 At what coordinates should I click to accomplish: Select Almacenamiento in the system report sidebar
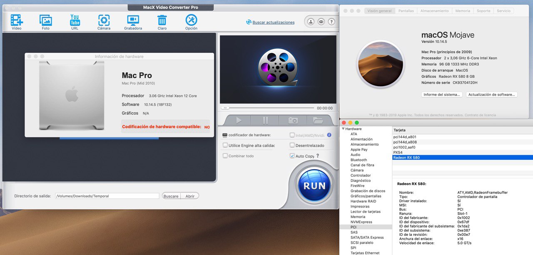[x=365, y=144]
